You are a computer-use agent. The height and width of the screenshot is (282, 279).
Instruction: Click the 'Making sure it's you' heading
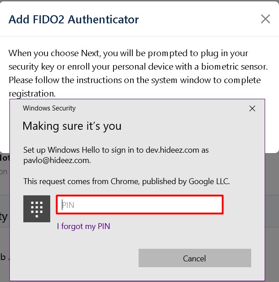pyautogui.click(x=72, y=126)
